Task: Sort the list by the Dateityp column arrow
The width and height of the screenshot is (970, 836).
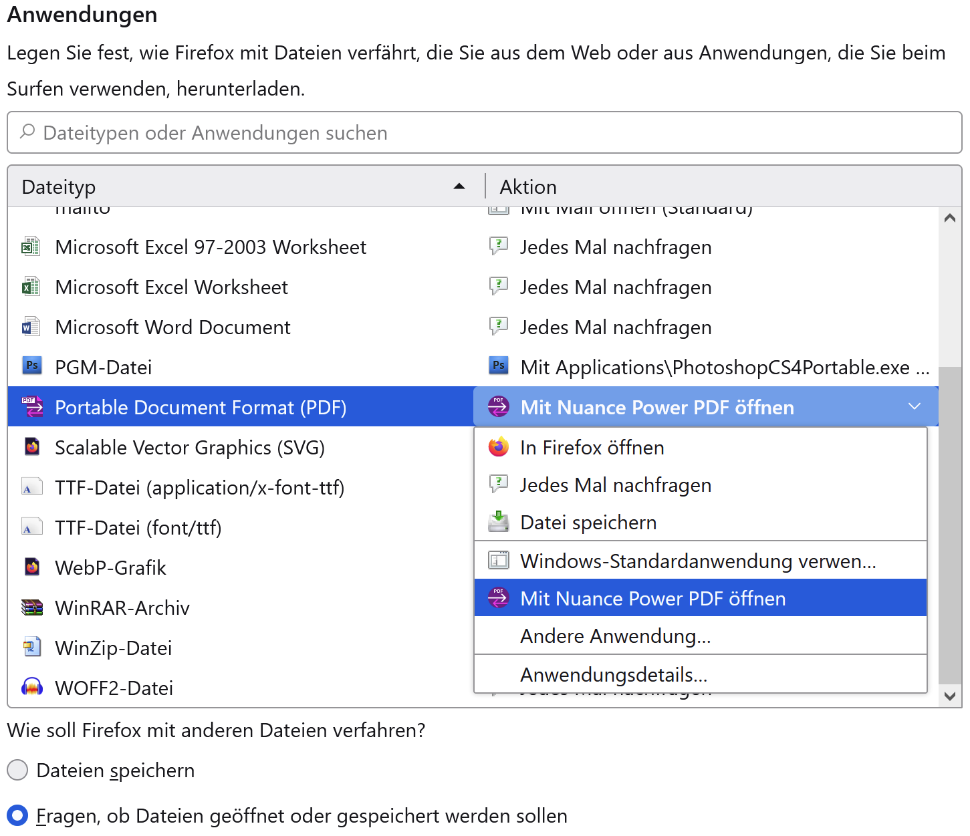Action: click(x=459, y=186)
